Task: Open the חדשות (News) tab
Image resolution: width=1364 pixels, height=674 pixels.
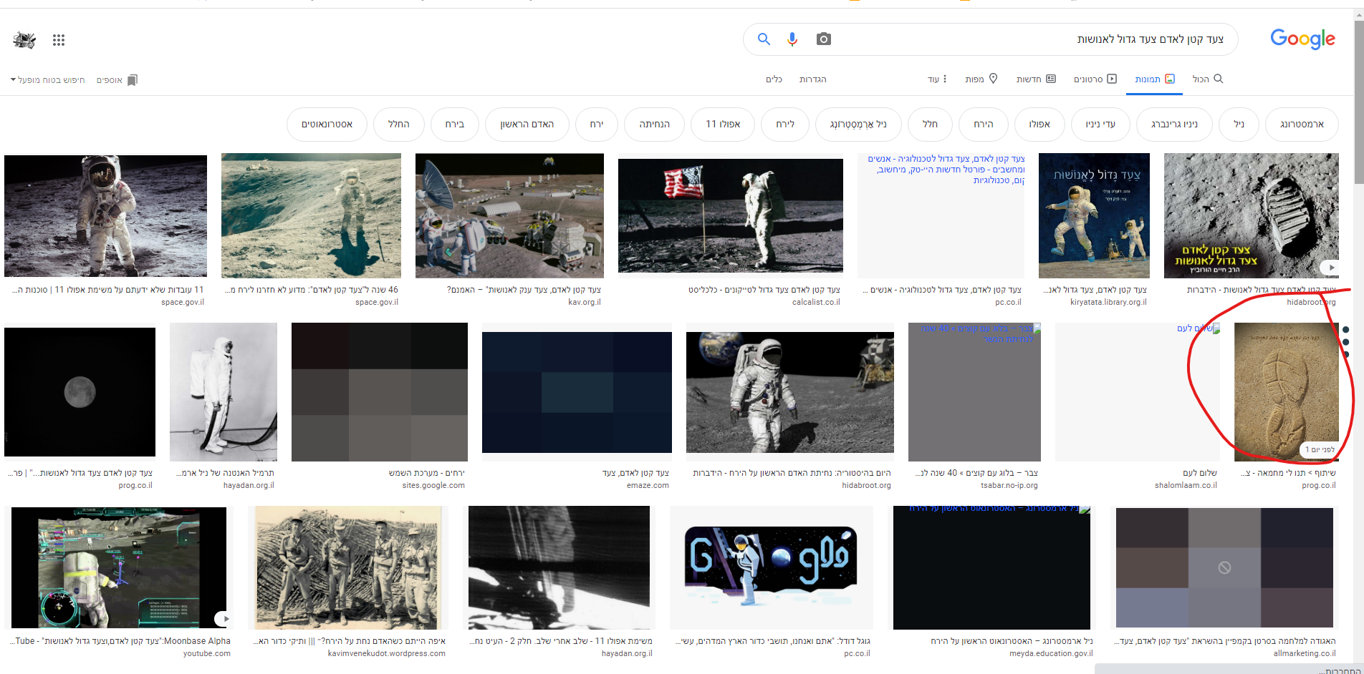Action: point(1036,79)
